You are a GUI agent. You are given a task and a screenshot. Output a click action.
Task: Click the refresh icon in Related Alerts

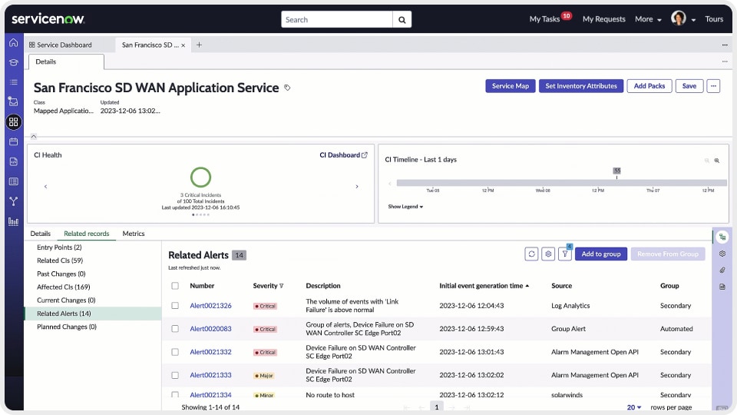click(x=531, y=254)
